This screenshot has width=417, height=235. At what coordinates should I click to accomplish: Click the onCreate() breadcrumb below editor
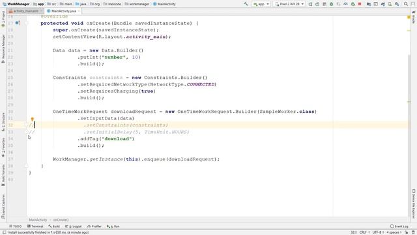click(61, 220)
